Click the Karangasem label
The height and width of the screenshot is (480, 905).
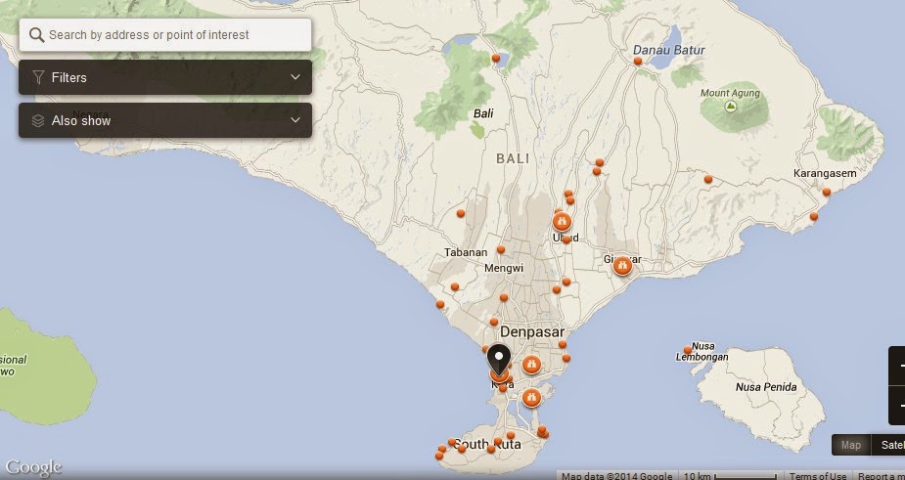[x=825, y=173]
